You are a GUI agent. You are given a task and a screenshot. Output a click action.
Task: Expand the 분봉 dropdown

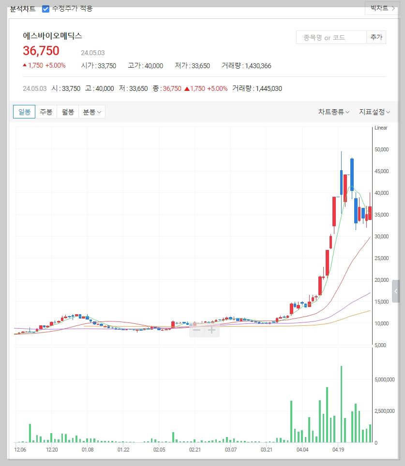(x=92, y=112)
